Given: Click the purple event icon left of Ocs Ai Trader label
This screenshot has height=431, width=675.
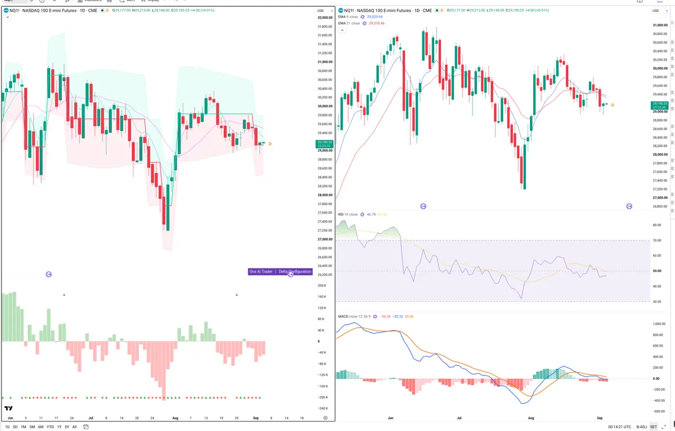Looking at the screenshot, I should 48,274.
